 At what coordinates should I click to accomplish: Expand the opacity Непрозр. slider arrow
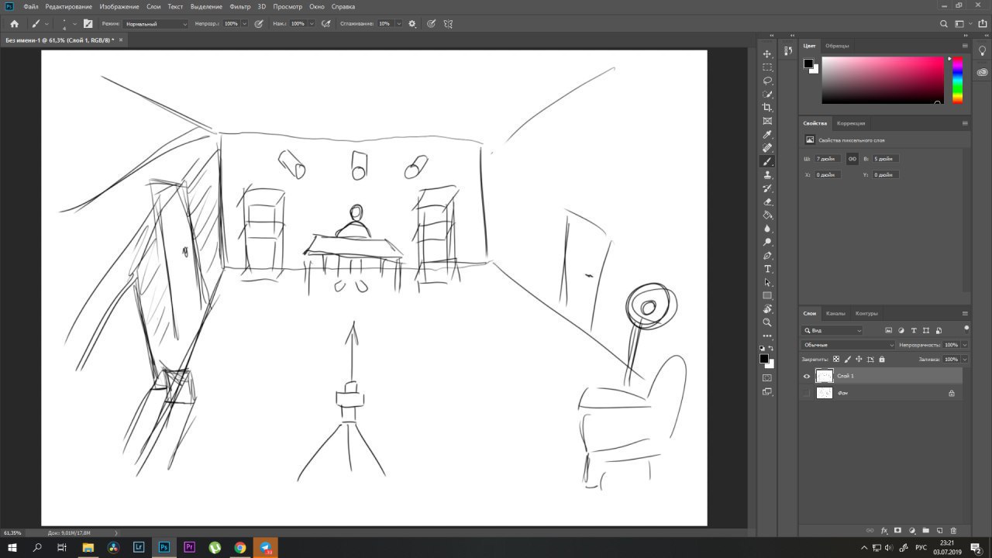click(x=244, y=24)
